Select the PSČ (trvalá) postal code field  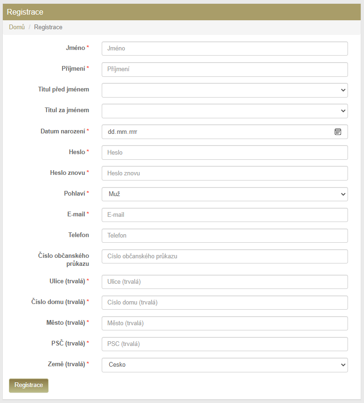225,344
